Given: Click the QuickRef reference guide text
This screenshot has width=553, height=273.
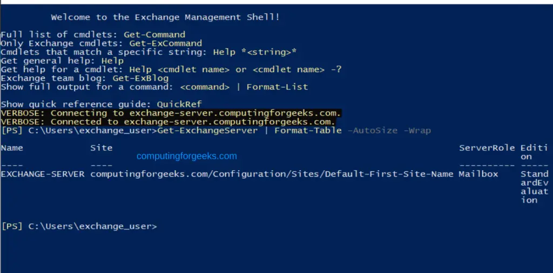Looking at the screenshot, I should [179, 104].
